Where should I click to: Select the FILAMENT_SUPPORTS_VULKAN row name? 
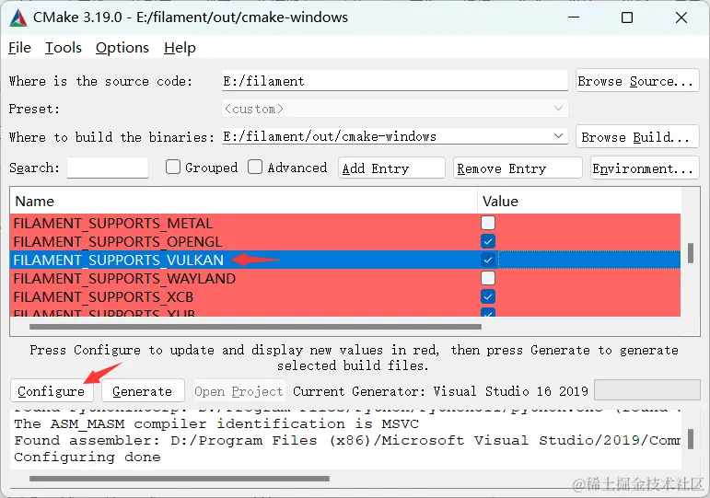click(x=119, y=260)
